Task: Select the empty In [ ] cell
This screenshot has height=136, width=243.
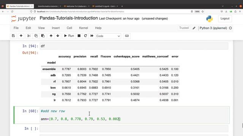Action: pos(134,128)
